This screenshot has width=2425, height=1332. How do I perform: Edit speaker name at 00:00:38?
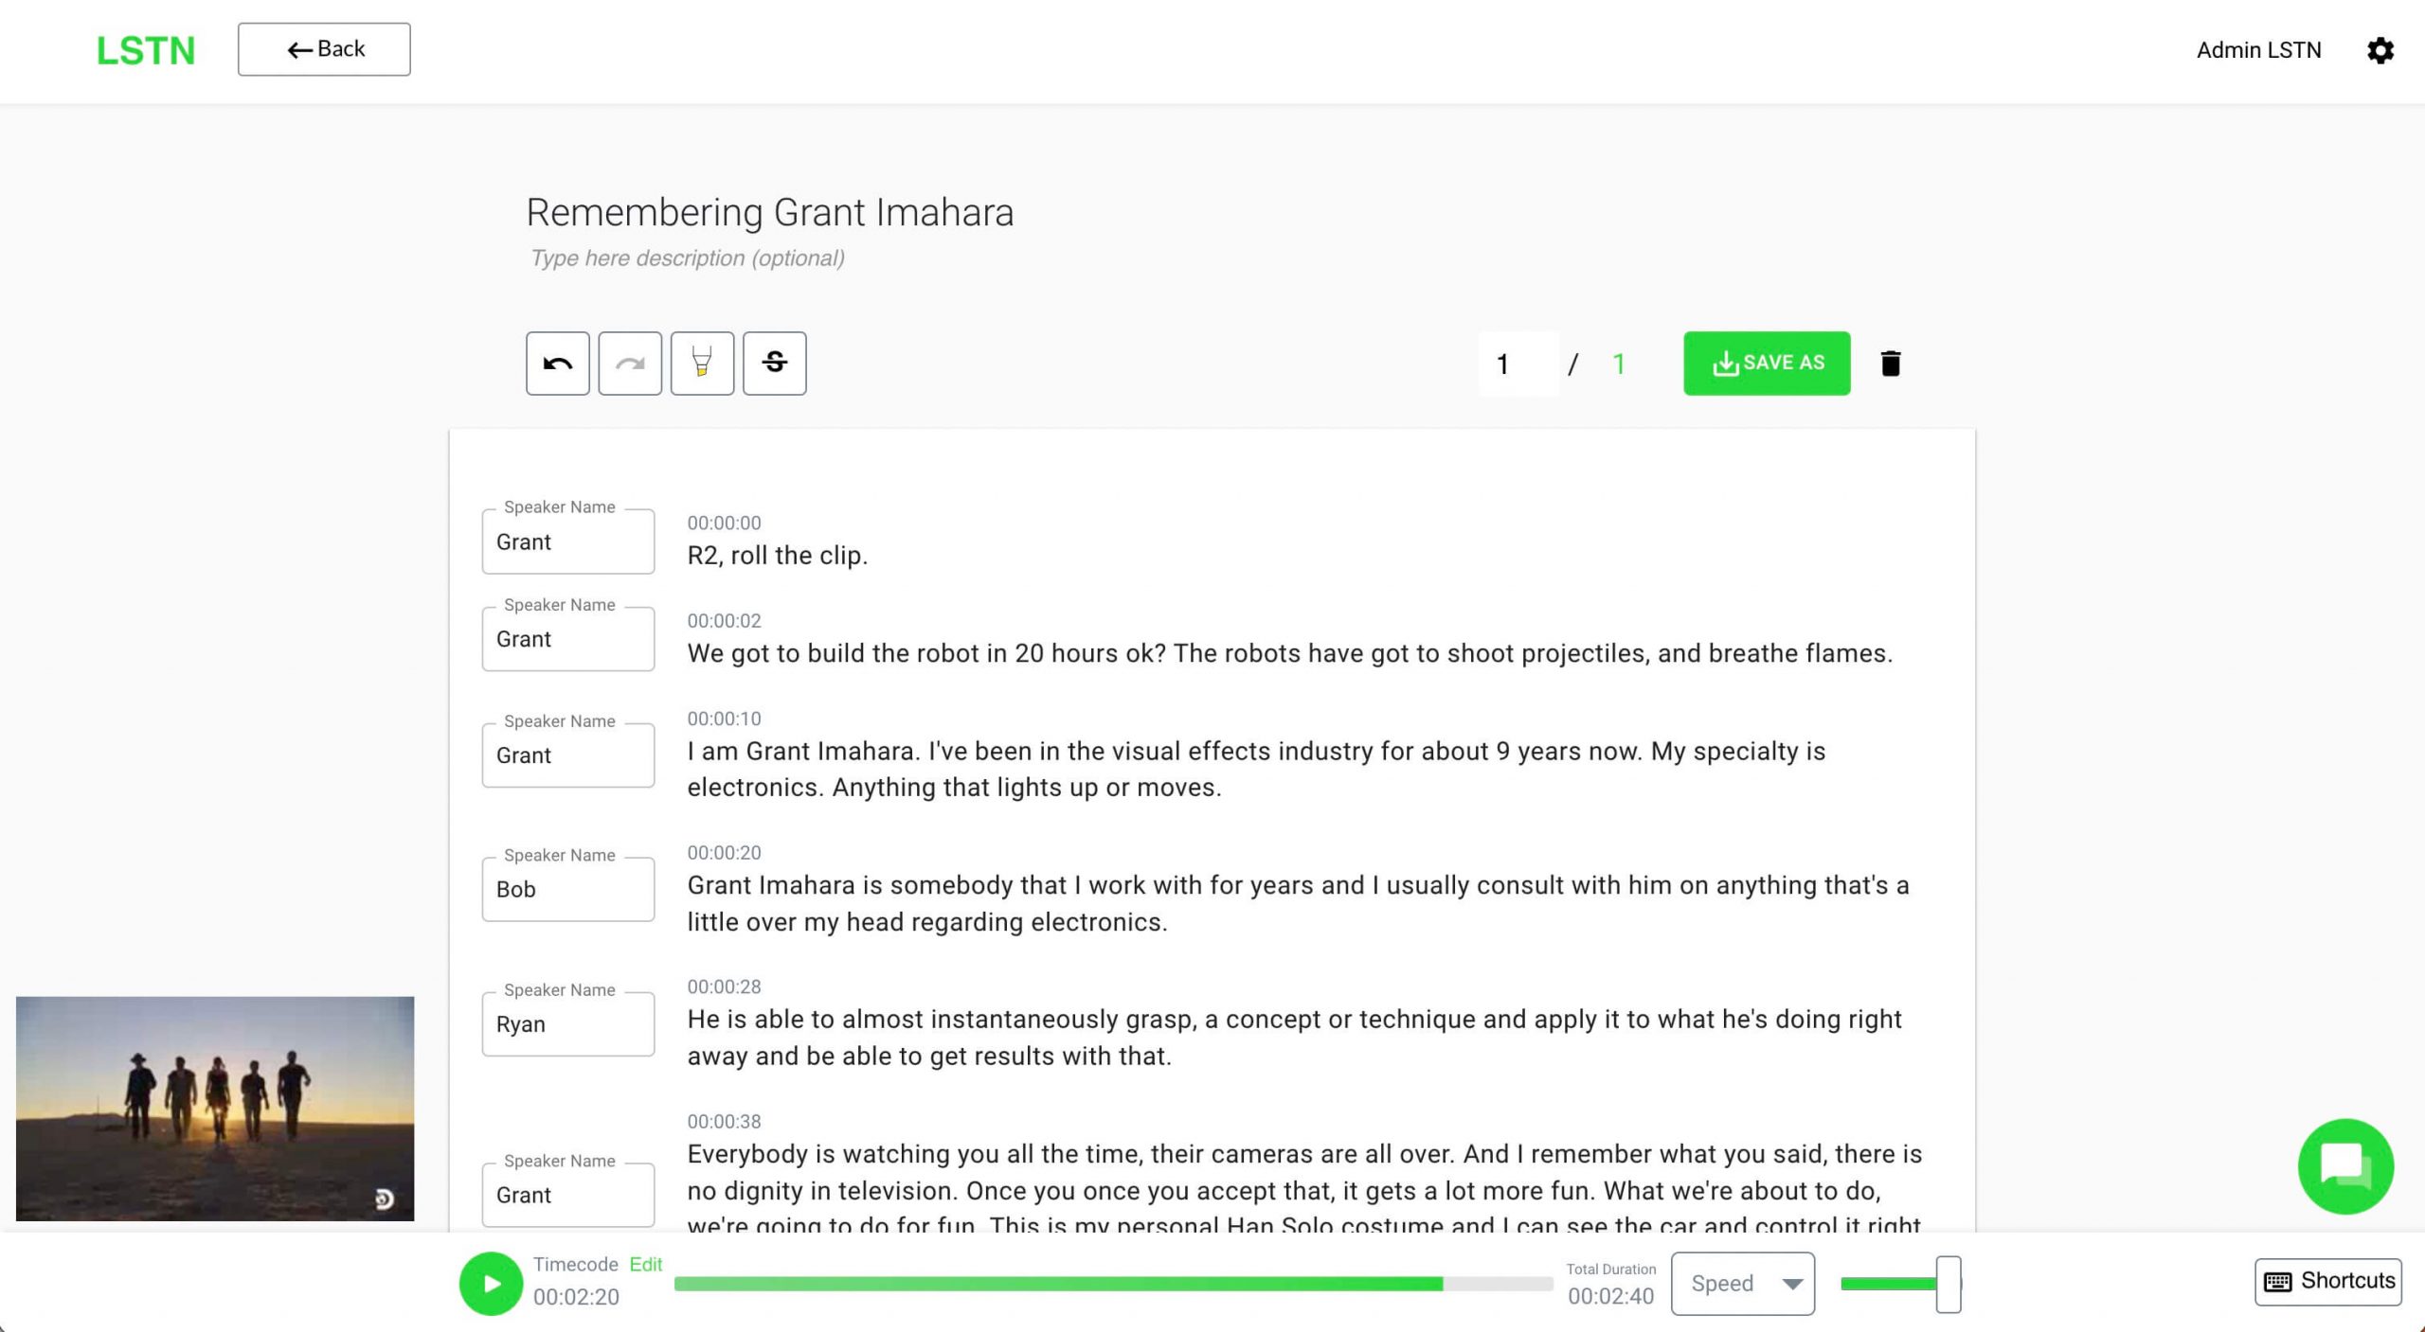[568, 1195]
